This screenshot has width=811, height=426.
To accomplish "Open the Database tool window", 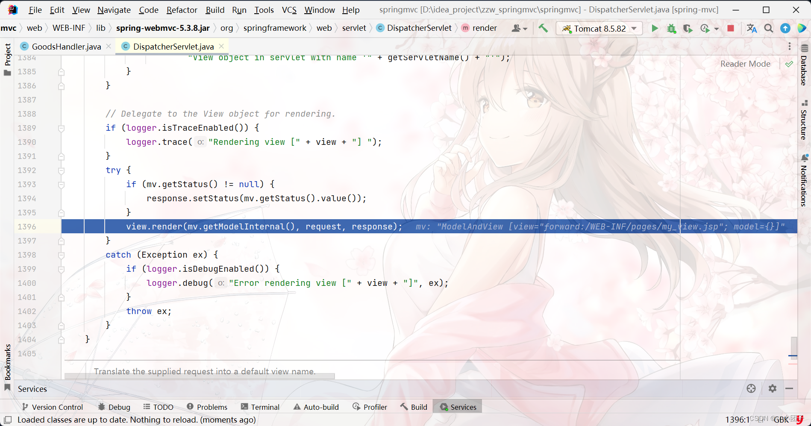I will [804, 65].
